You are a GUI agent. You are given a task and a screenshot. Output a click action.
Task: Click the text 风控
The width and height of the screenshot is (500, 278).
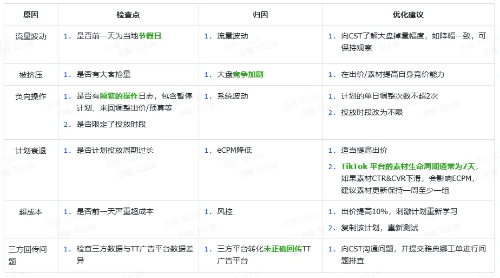pos(225,211)
